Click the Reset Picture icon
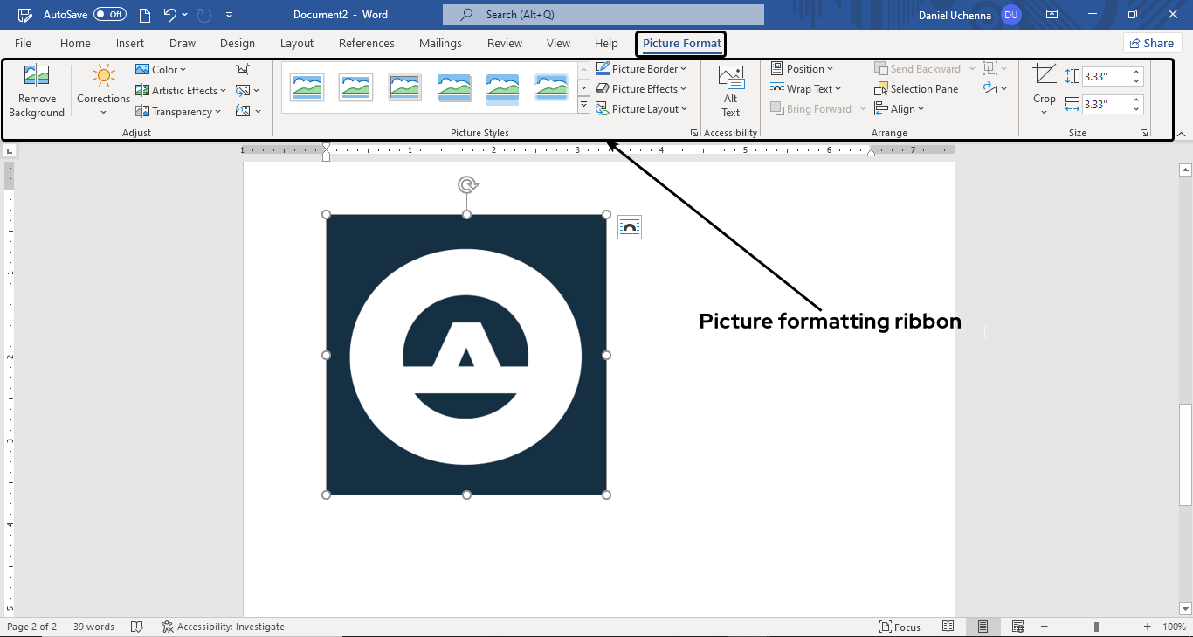The height and width of the screenshot is (637, 1193). point(243,111)
